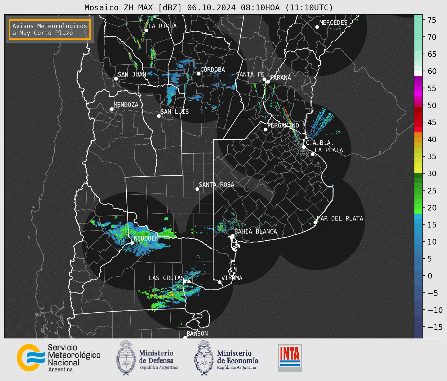The image size is (447, 381).
Task: Select the PARANA city marker
Action: coord(268,82)
